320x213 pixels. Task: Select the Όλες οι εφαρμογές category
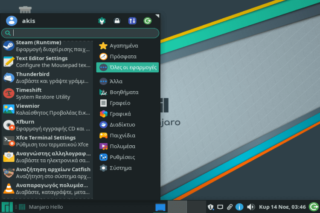tap(128, 67)
